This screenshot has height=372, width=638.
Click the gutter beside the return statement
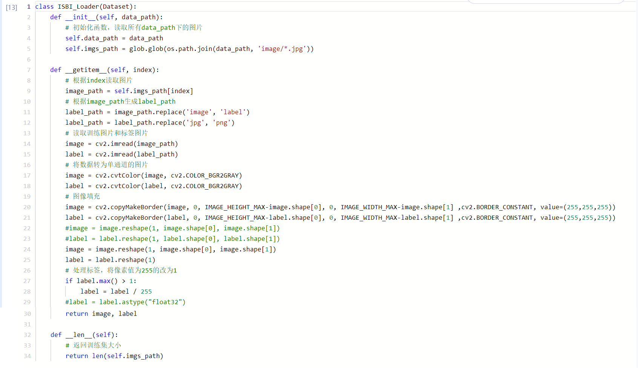pyautogui.click(x=27, y=314)
